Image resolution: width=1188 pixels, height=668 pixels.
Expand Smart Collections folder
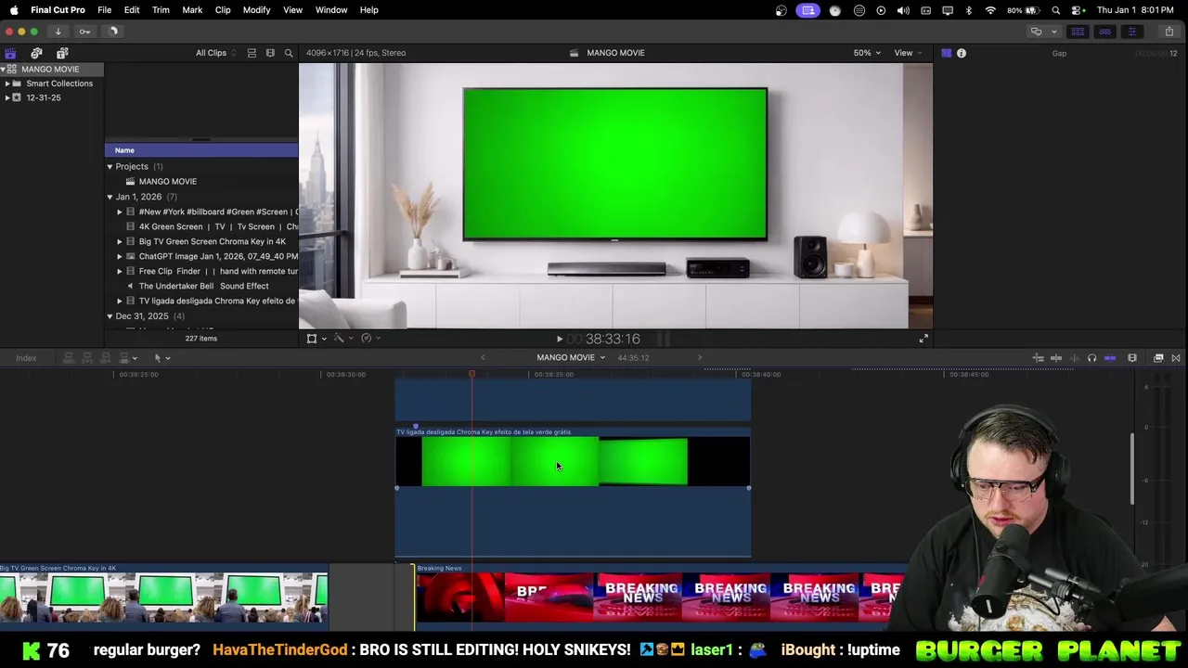tap(7, 83)
